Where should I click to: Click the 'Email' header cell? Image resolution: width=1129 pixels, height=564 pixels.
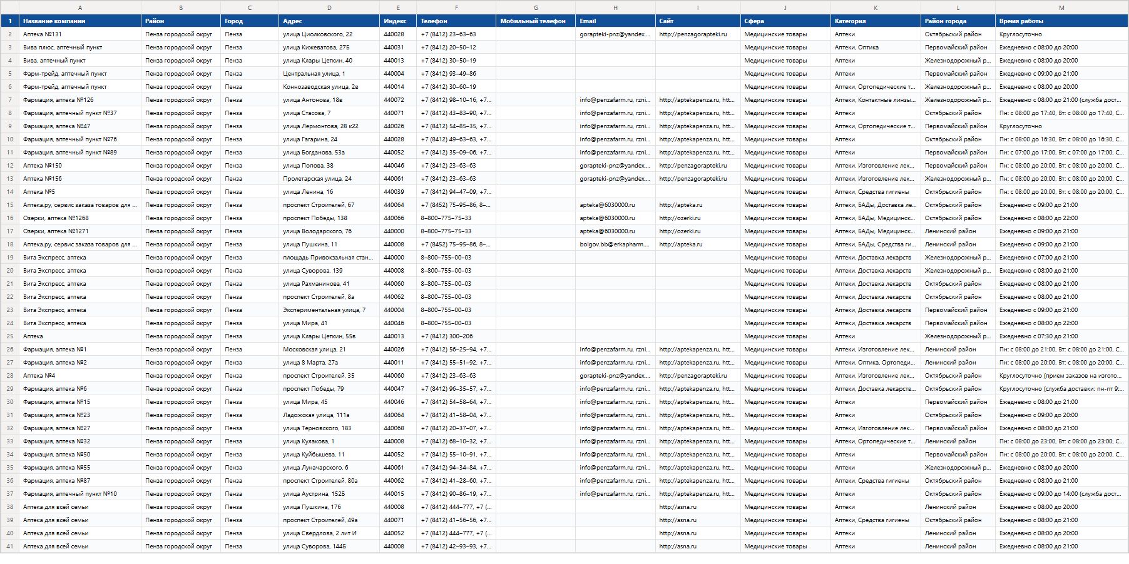615,21
